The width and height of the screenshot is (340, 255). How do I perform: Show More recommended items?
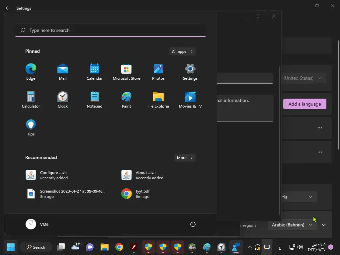(x=185, y=158)
